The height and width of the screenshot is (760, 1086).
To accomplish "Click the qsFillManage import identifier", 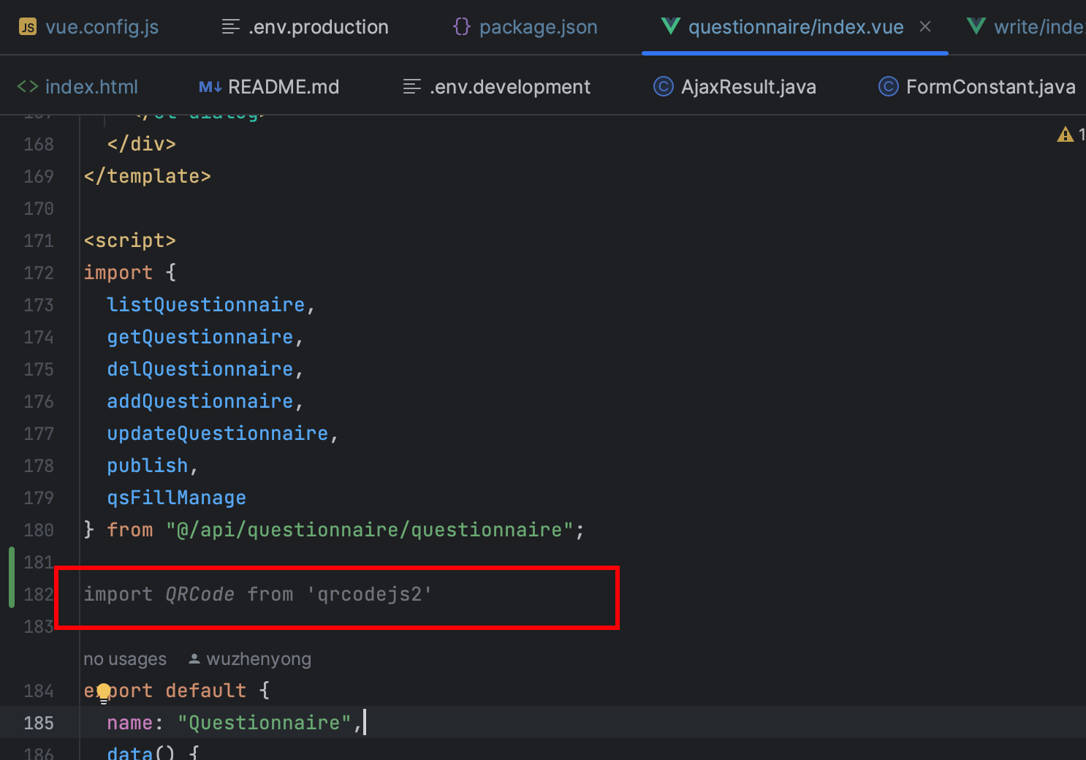I will 176,498.
